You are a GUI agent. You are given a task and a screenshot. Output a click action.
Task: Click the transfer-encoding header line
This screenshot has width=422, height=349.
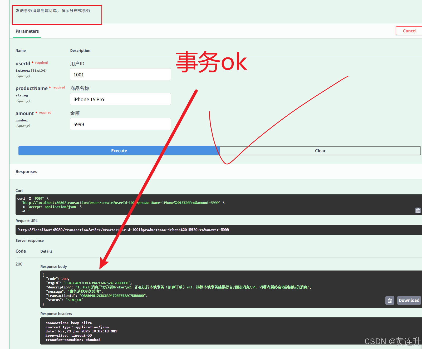[x=73, y=340]
